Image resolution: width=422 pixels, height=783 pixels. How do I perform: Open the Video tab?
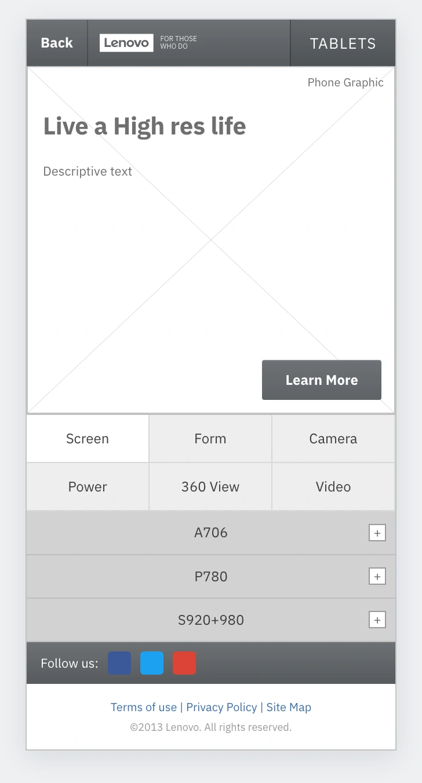(333, 487)
